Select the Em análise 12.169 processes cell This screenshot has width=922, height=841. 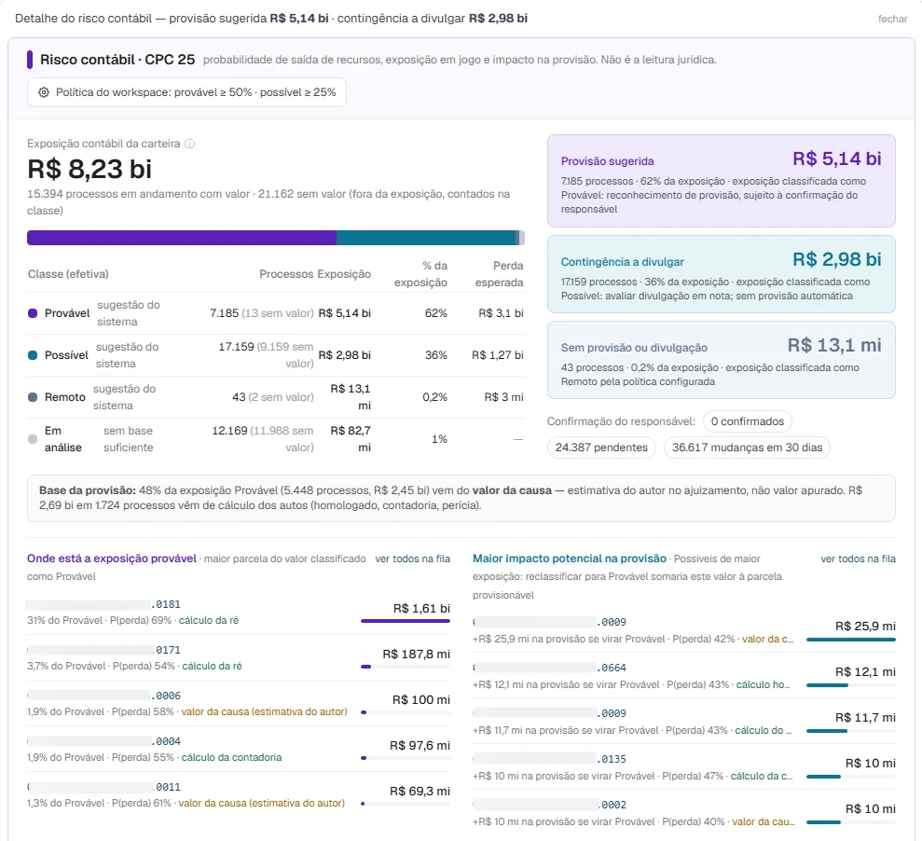(x=262, y=439)
